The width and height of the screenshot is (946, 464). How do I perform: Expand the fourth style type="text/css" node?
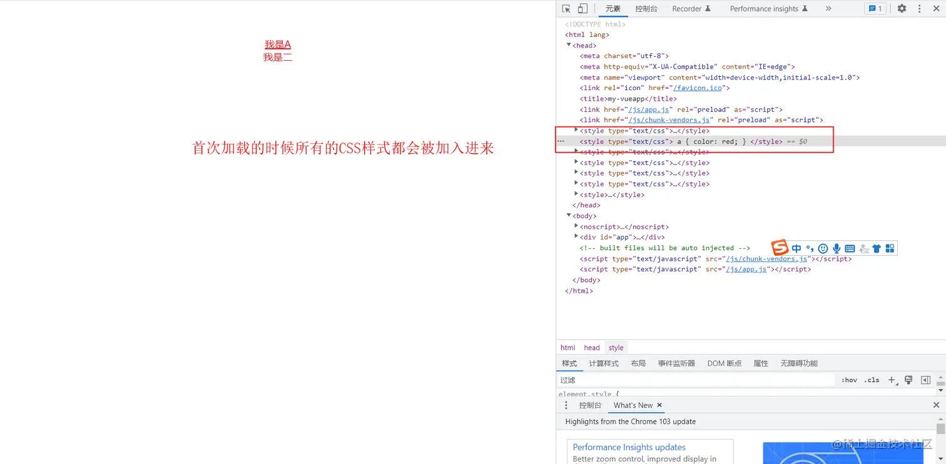click(576, 162)
